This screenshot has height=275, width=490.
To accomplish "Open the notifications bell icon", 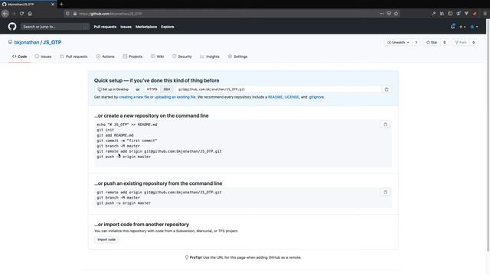I will click(x=452, y=27).
